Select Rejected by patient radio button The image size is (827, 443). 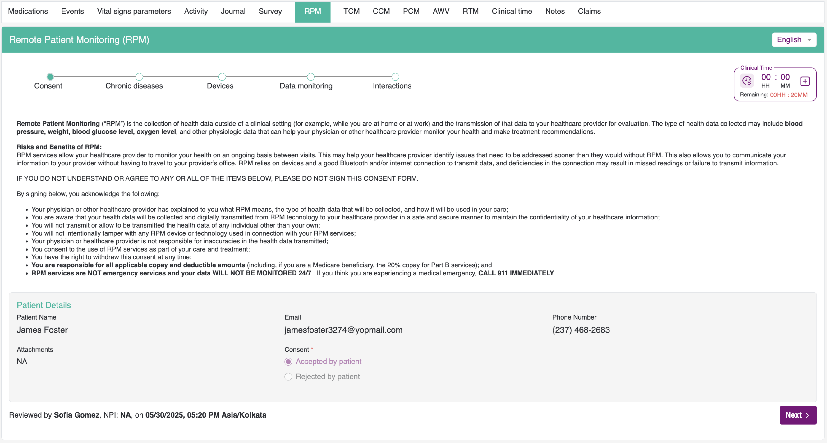288,377
